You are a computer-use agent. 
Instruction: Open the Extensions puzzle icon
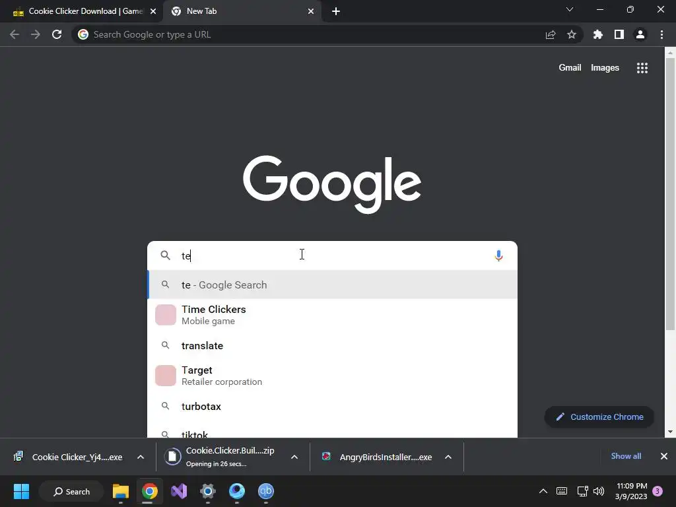point(598,34)
